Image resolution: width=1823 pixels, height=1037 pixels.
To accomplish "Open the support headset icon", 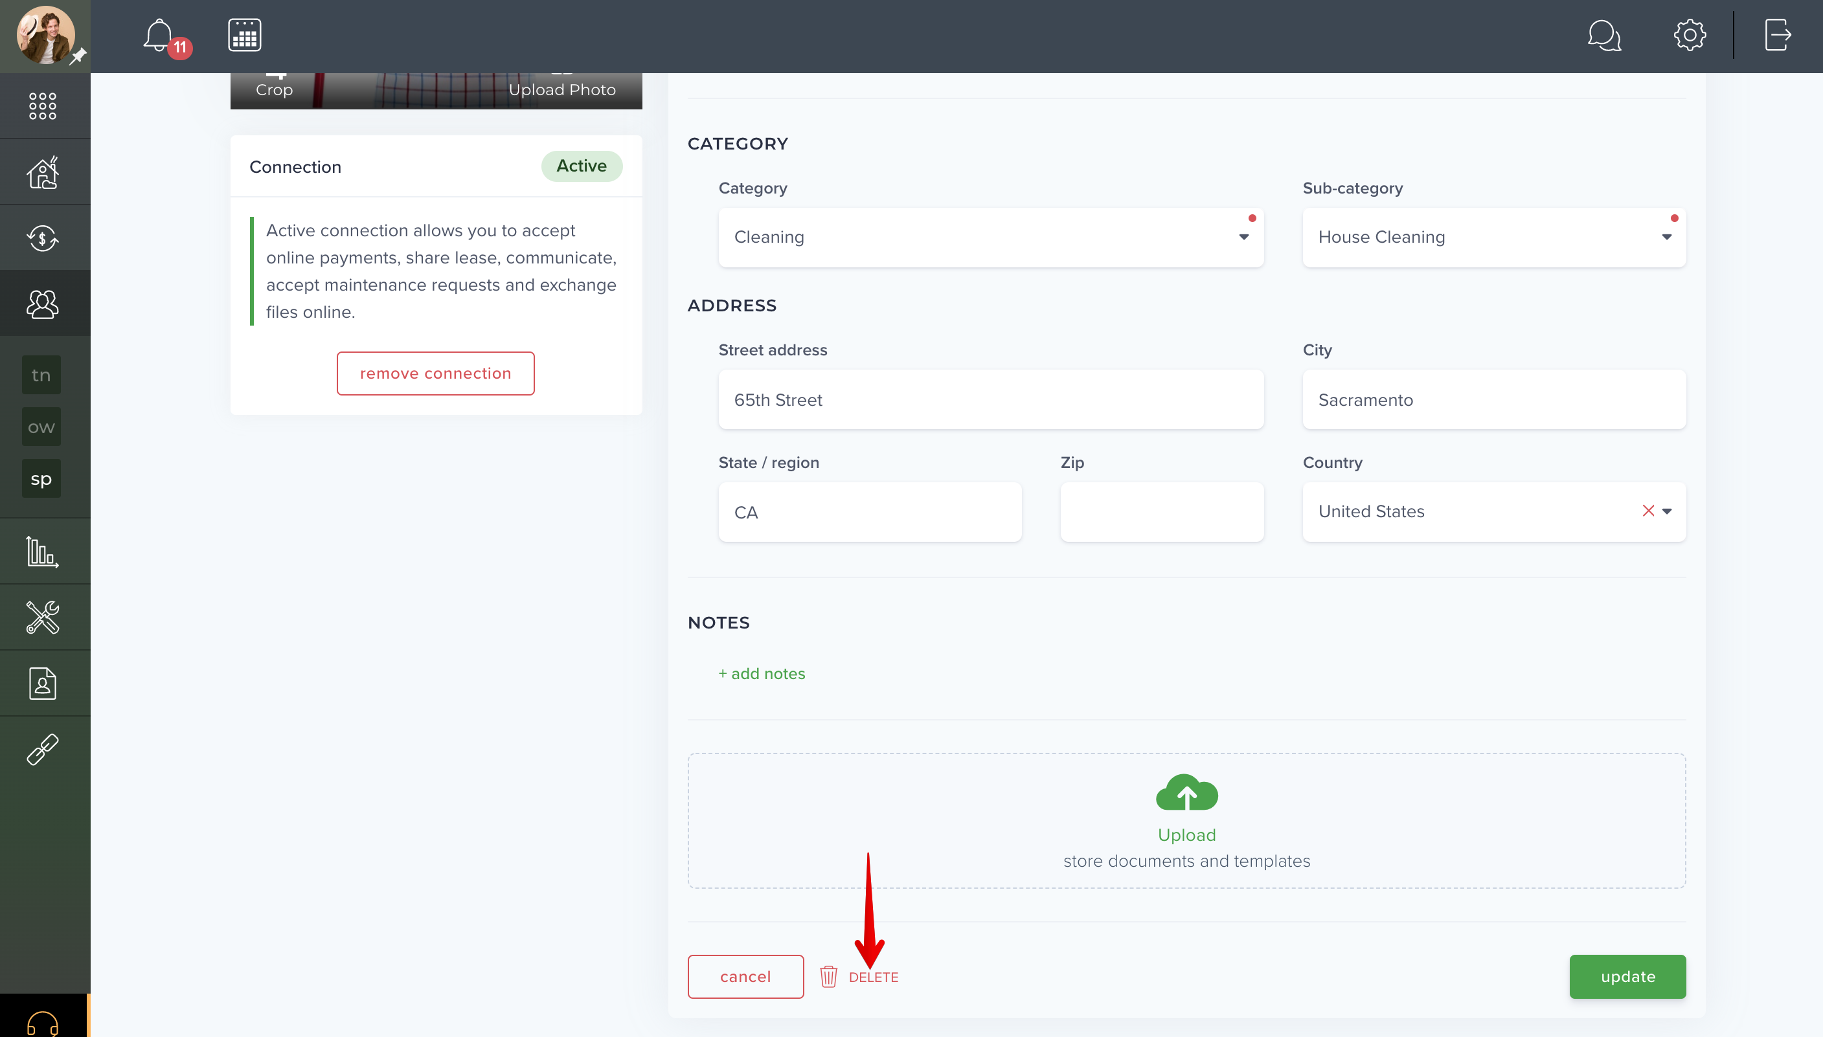I will (x=43, y=1023).
